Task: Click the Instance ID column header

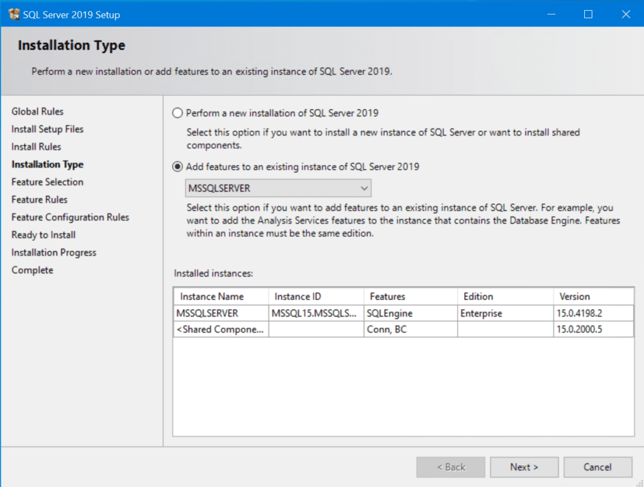Action: [316, 296]
